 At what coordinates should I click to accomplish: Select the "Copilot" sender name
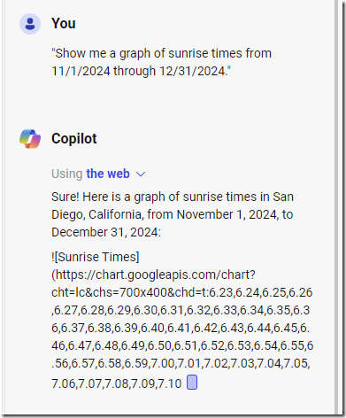(x=74, y=138)
